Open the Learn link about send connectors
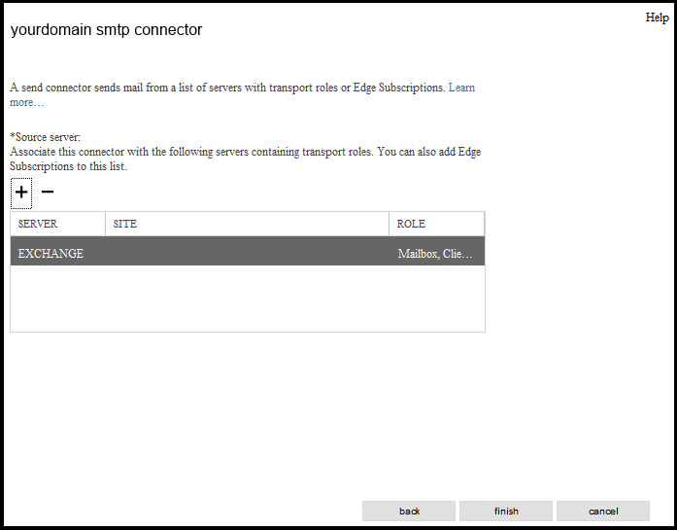The width and height of the screenshot is (677, 530). point(461,88)
